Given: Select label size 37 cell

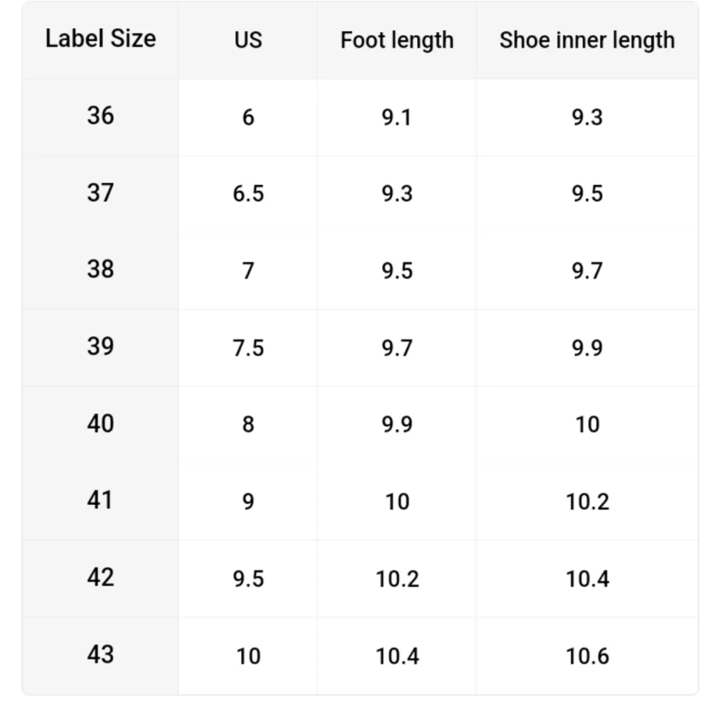Looking at the screenshot, I should [100, 193].
